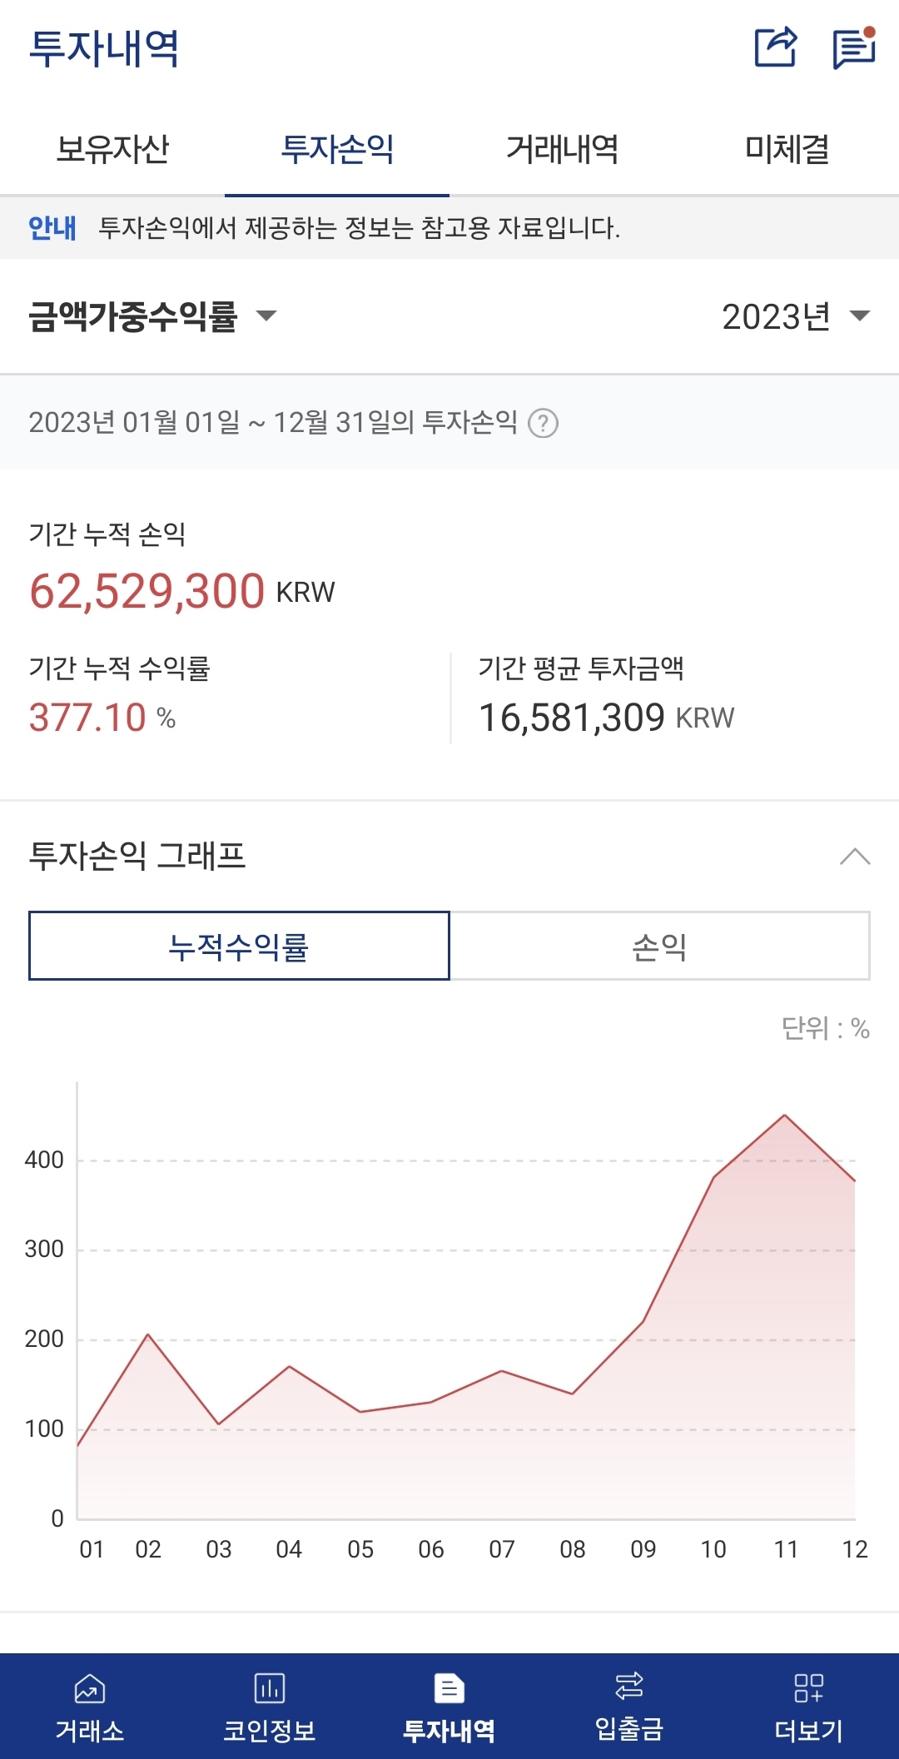
Task: Go to 코인정보 coin info icon
Action: pos(269,1689)
